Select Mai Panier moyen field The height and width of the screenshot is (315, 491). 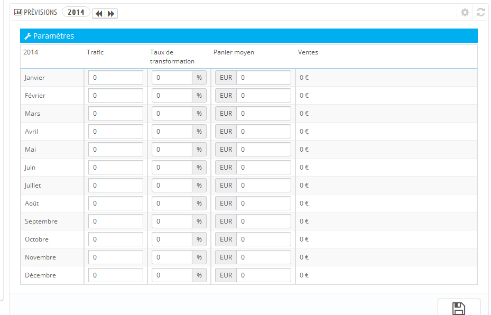(264, 150)
